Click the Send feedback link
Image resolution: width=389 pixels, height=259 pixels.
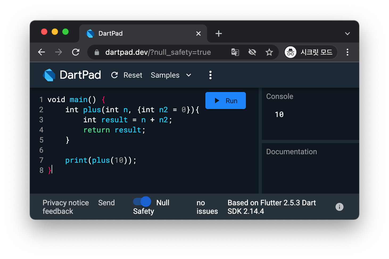tap(79, 207)
